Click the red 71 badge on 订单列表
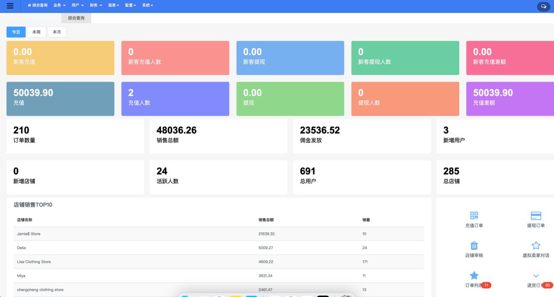 coord(486,285)
